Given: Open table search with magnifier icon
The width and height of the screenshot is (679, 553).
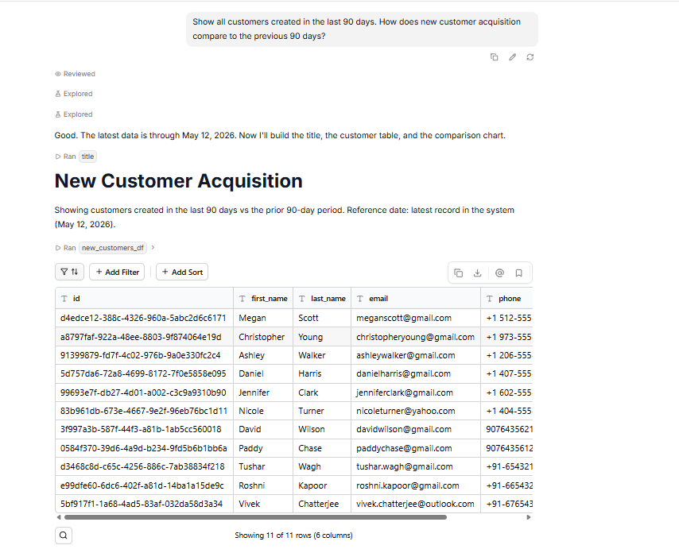Looking at the screenshot, I should pos(64,536).
